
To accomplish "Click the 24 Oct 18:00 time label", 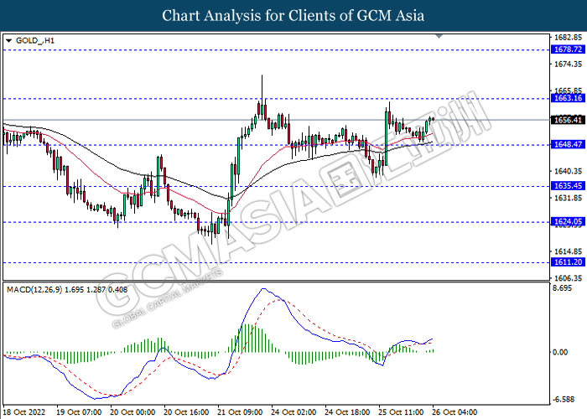I will click(x=347, y=412).
